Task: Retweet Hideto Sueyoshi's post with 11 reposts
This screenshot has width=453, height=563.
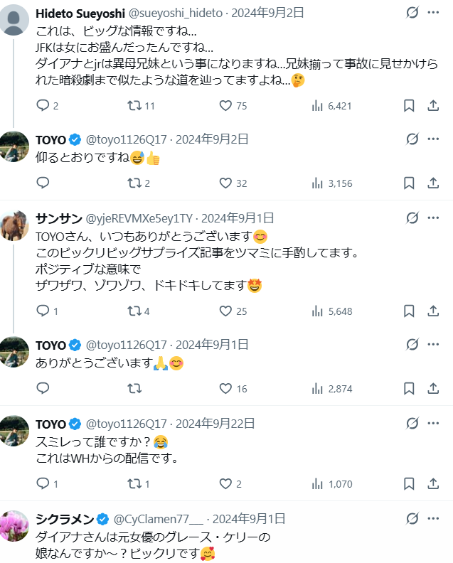Action: (133, 105)
